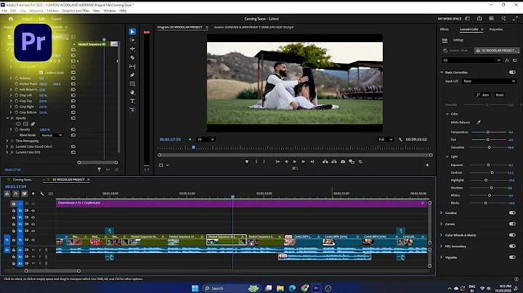Toggle Basic Correction section on/off

tap(512, 73)
